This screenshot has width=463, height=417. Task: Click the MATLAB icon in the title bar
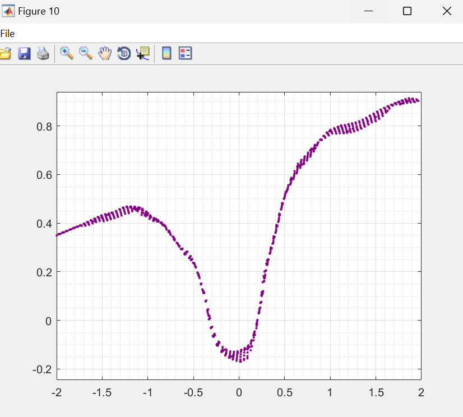8,11
